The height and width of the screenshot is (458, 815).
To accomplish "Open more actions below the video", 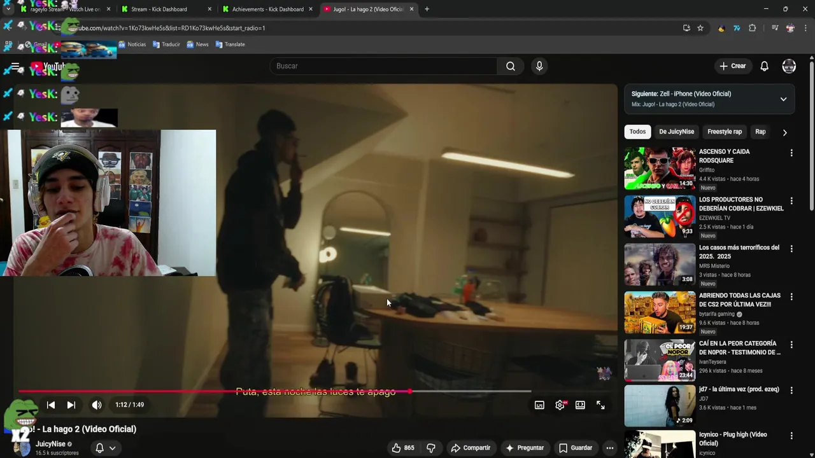I will point(609,448).
